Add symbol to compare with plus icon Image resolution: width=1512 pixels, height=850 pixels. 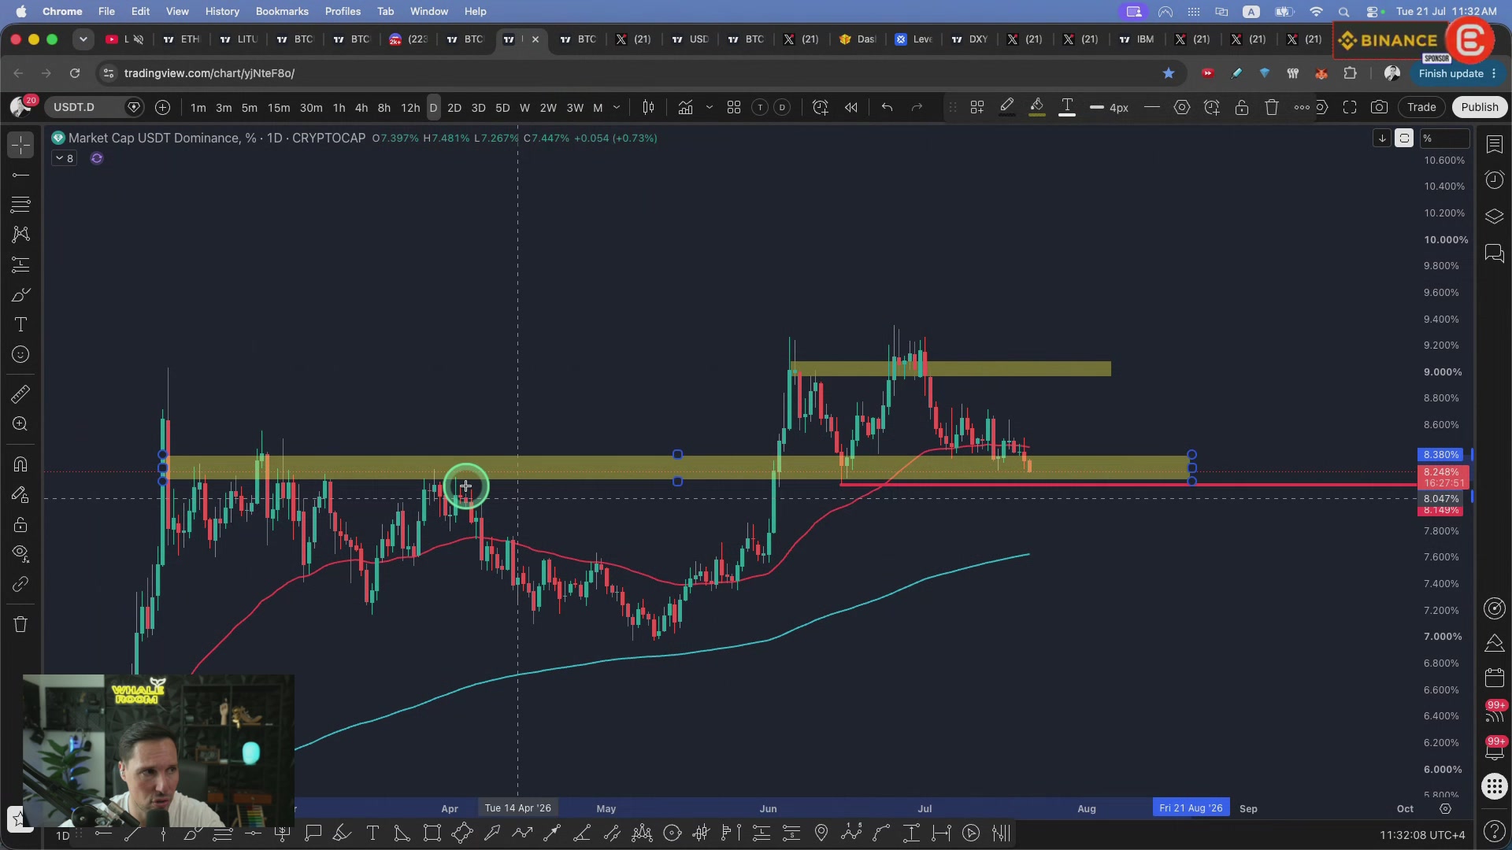(x=163, y=108)
